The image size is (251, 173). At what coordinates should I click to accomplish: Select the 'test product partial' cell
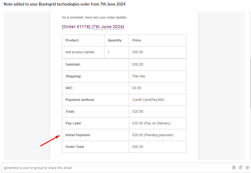(83, 52)
